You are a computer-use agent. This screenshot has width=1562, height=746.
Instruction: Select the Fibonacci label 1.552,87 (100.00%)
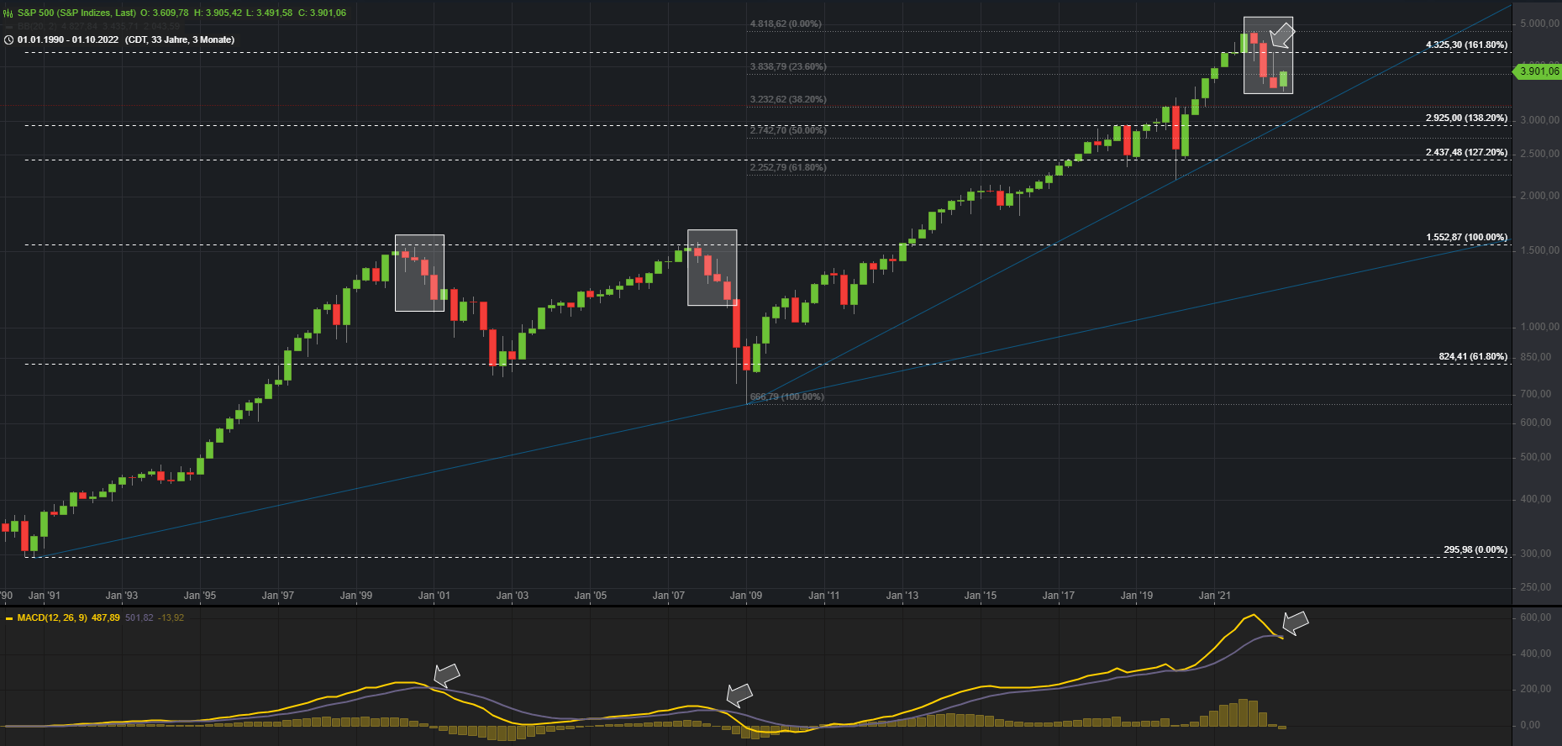(x=1466, y=238)
